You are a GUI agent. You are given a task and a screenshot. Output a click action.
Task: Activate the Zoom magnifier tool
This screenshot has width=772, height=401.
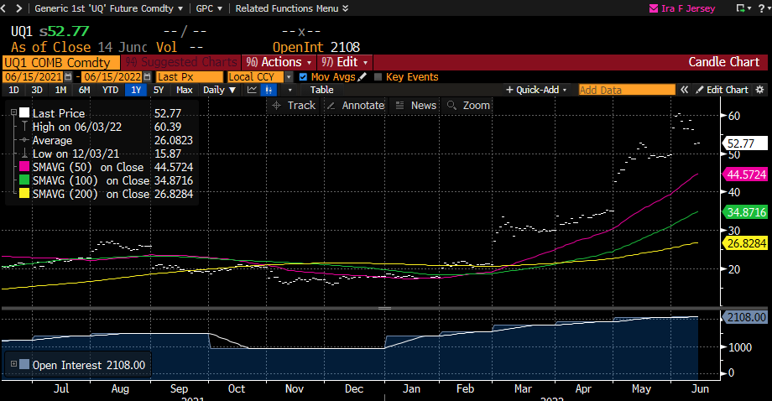click(x=468, y=106)
